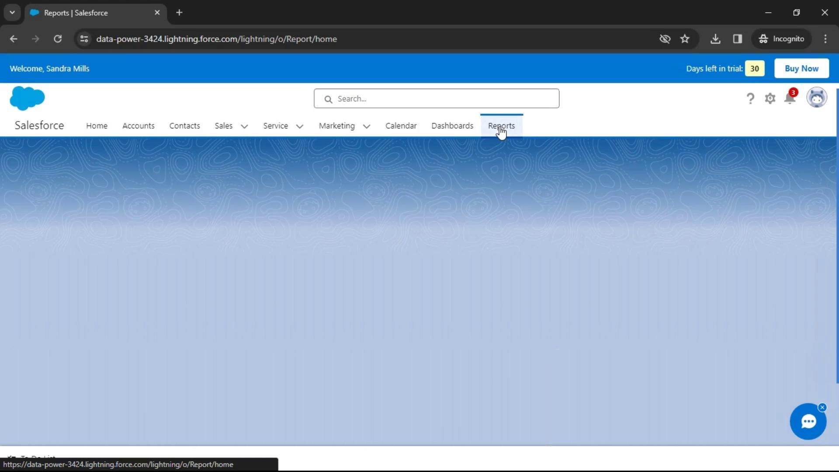
Task: Toggle the browser side panel icon
Action: click(x=738, y=39)
